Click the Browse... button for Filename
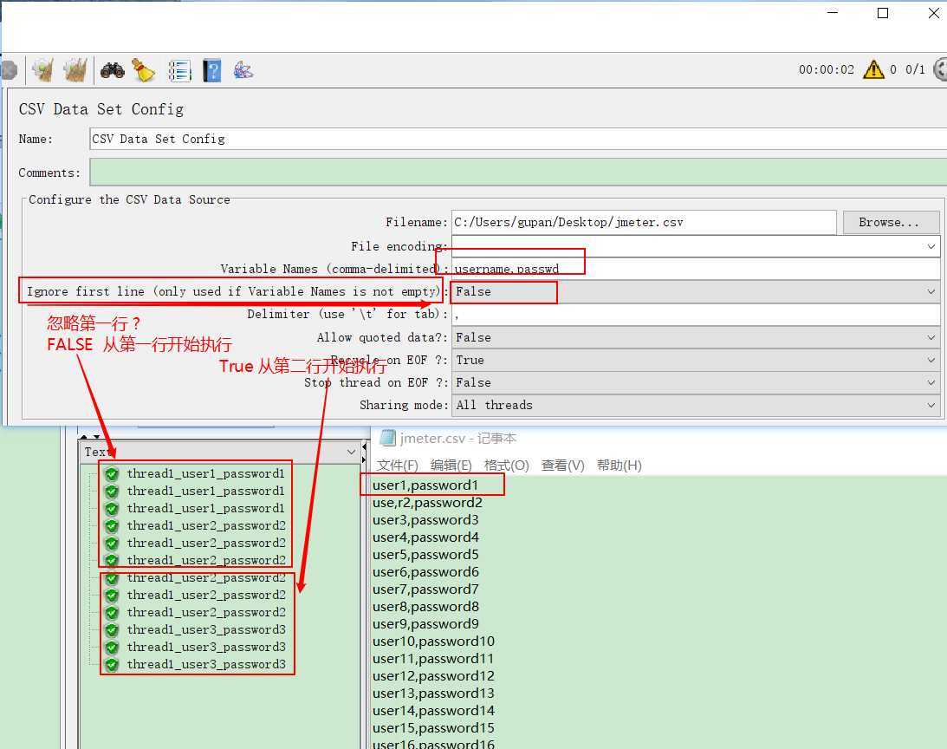 point(891,223)
